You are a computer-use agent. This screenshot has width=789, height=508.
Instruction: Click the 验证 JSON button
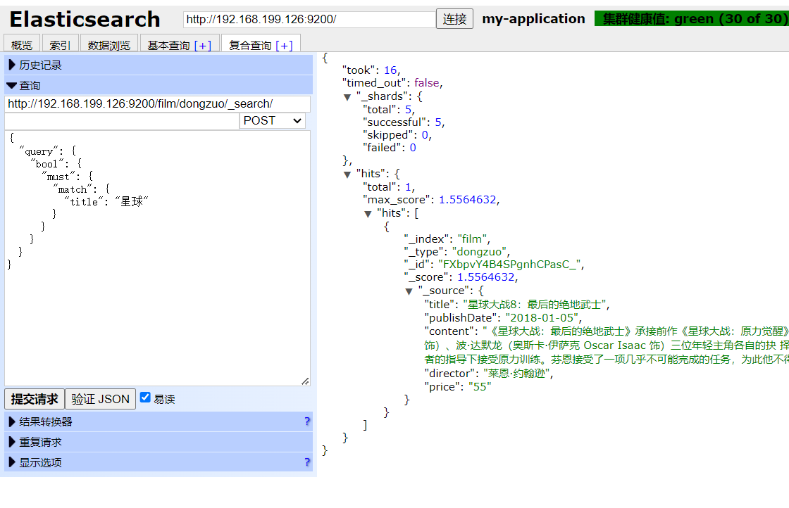pos(100,399)
